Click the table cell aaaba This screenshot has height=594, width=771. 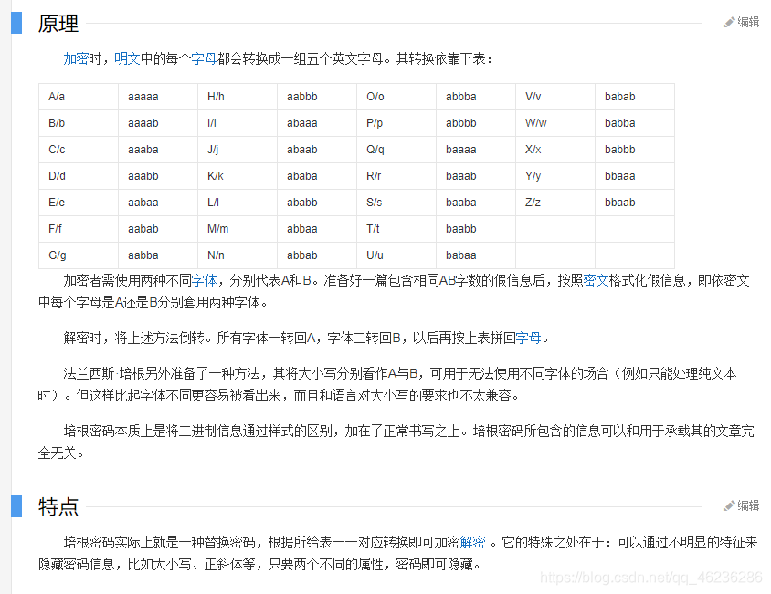[158, 150]
